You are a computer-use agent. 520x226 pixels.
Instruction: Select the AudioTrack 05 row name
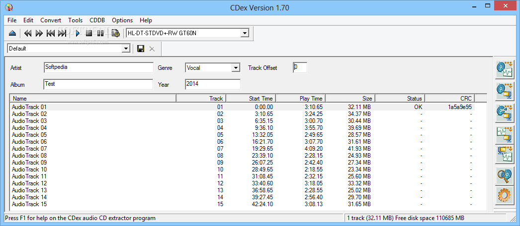pyautogui.click(x=29, y=135)
